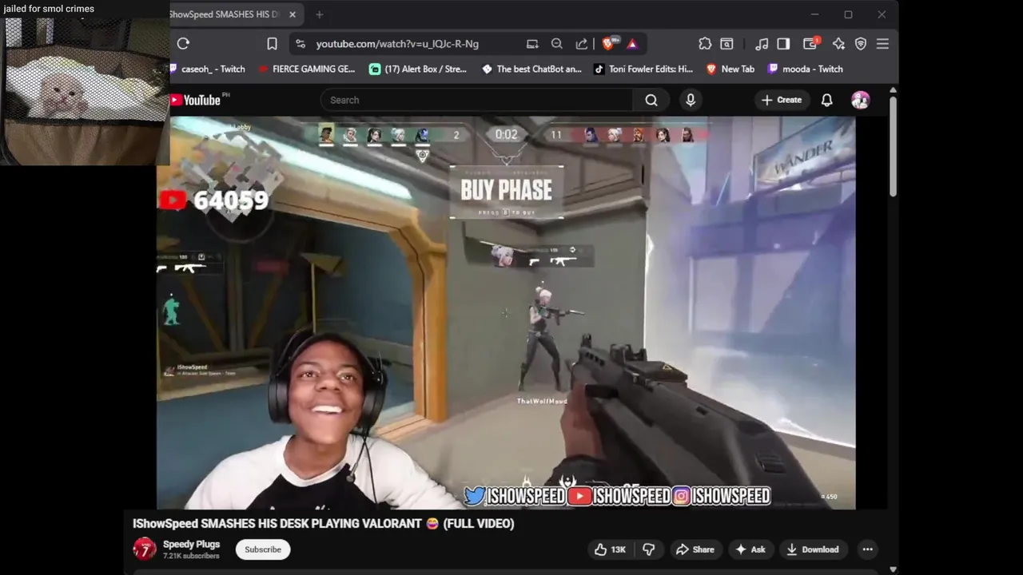
Task: Open the FIERCE GAMING GE... bookmark
Action: coord(307,69)
